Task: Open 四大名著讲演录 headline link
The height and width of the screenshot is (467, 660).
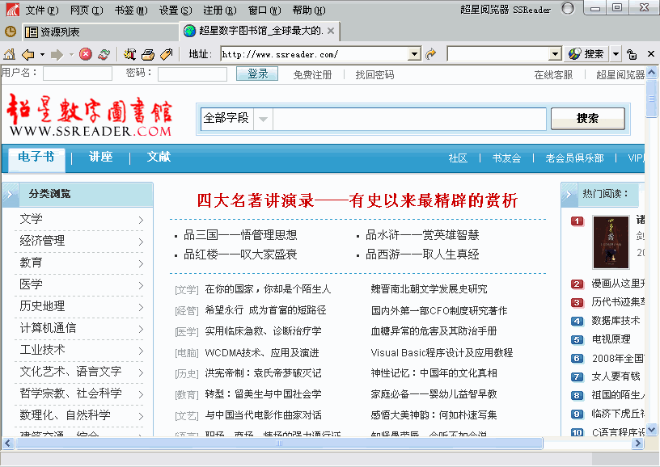Action: click(x=357, y=200)
